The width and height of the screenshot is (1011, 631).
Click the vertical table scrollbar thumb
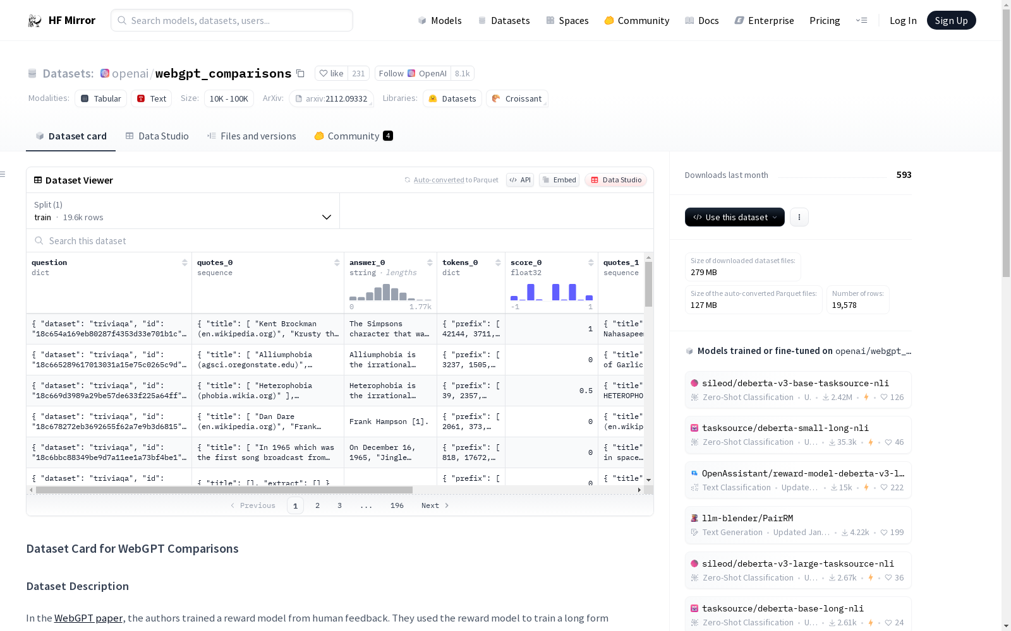(x=648, y=284)
